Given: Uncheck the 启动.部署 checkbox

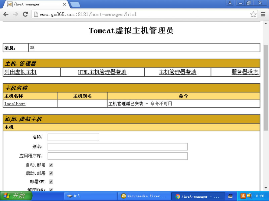Looking at the screenshot, I should (x=51, y=173).
